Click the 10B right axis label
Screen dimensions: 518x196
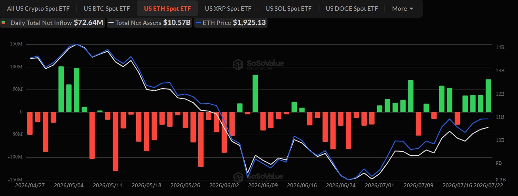tap(500, 140)
